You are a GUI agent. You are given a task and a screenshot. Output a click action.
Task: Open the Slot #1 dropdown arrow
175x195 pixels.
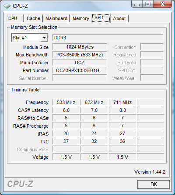tap(44, 38)
